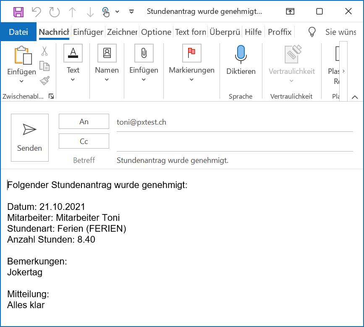This screenshot has height=327, width=364.
Task: Redo the last action
Action: point(54,12)
